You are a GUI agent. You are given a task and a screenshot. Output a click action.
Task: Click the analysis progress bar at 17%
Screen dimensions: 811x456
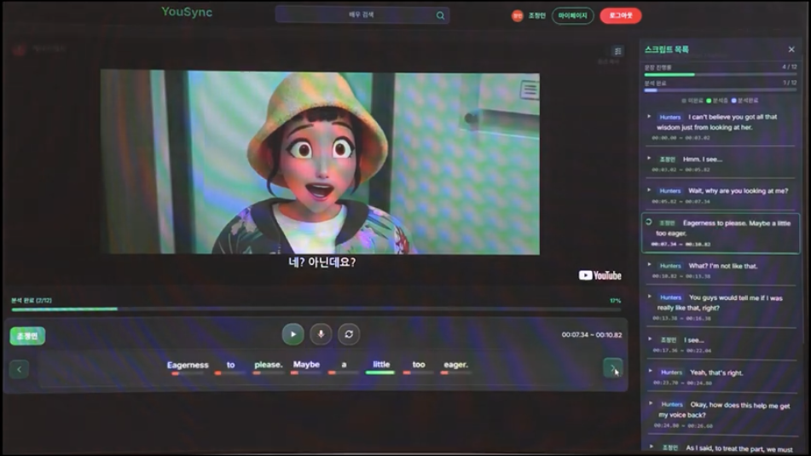[x=316, y=309]
